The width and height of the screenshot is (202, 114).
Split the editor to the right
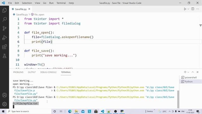[x=193, y=9]
